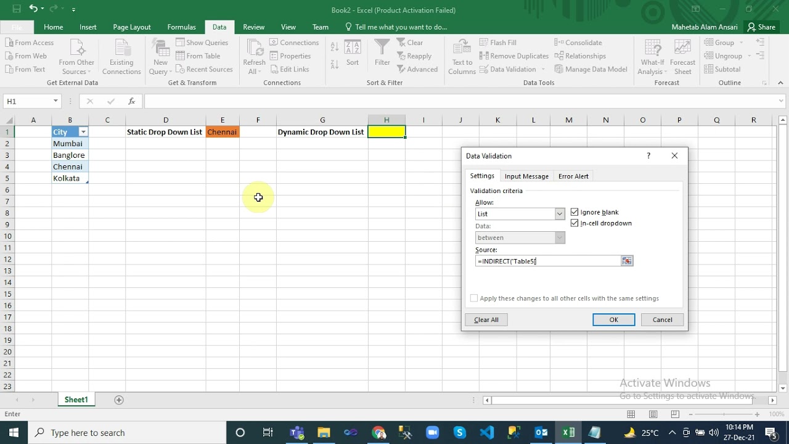Image resolution: width=789 pixels, height=444 pixels.
Task: Click Text to Columns icon
Action: 462,57
